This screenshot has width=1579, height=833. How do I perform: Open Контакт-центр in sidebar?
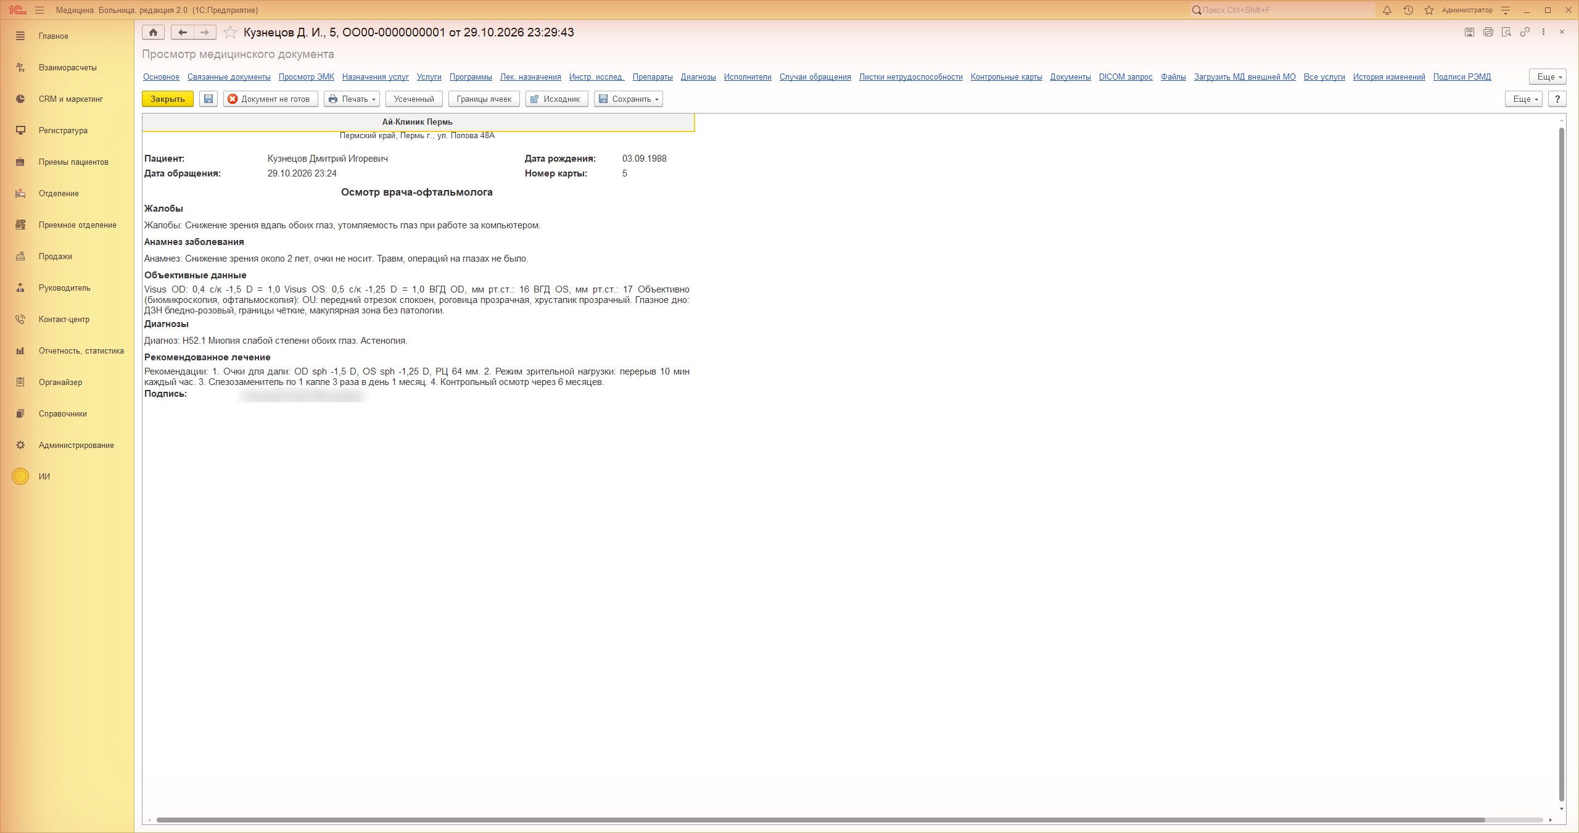point(67,319)
